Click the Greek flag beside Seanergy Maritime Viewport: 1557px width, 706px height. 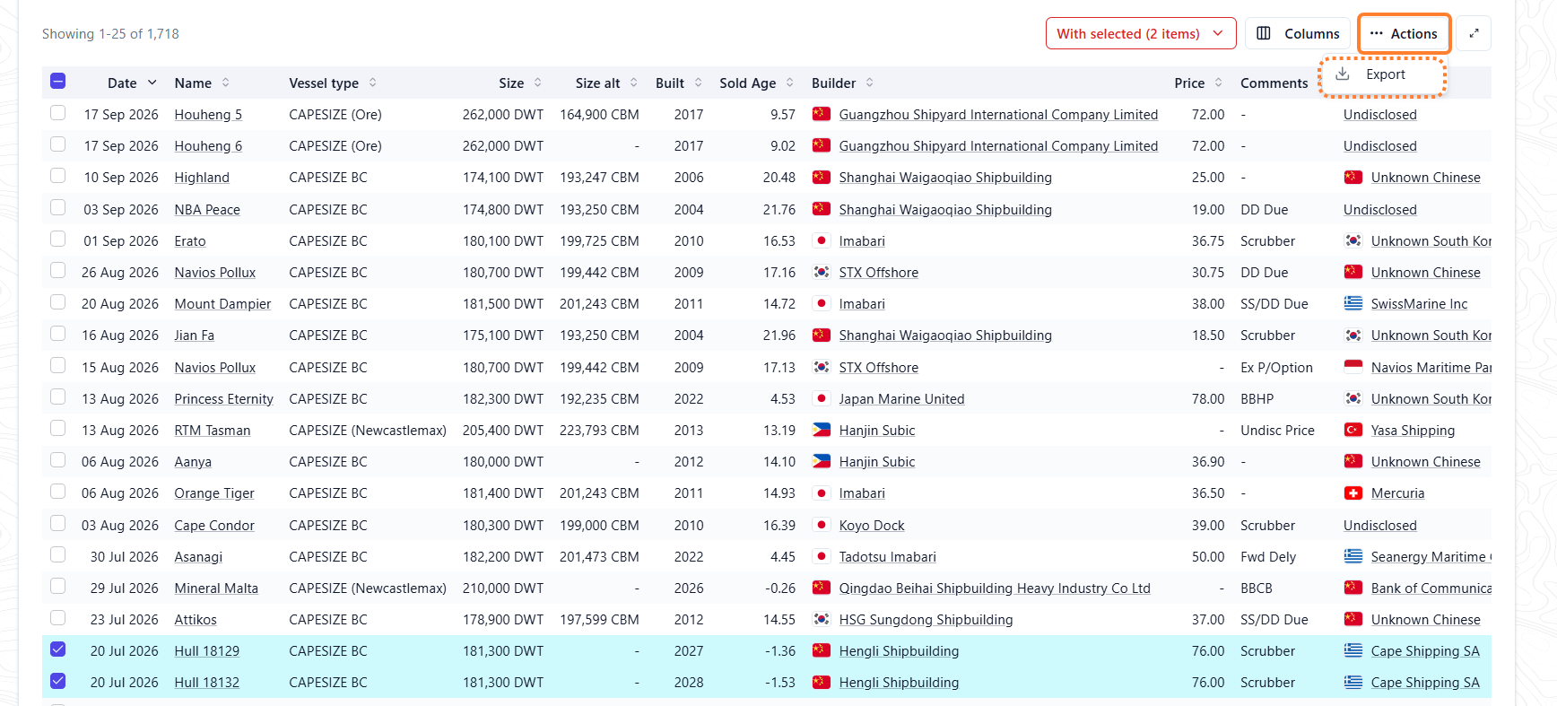(x=1353, y=556)
